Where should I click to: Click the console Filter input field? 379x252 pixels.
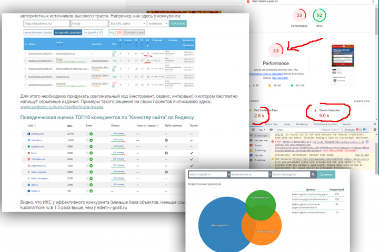(297, 130)
